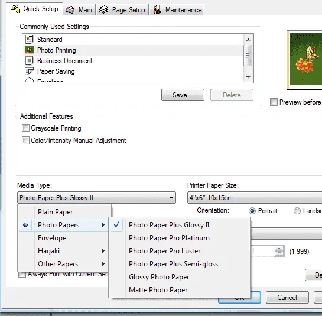Click the stacked pages icon on Page Setup tab
Image resolution: width=322 pixels, height=316 pixels.
104,9
